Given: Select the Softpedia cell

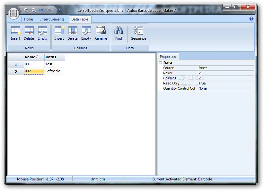Looking at the screenshot, I should (x=55, y=71).
